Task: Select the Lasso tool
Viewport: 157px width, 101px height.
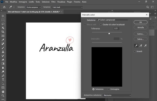Action: [x=3, y=24]
